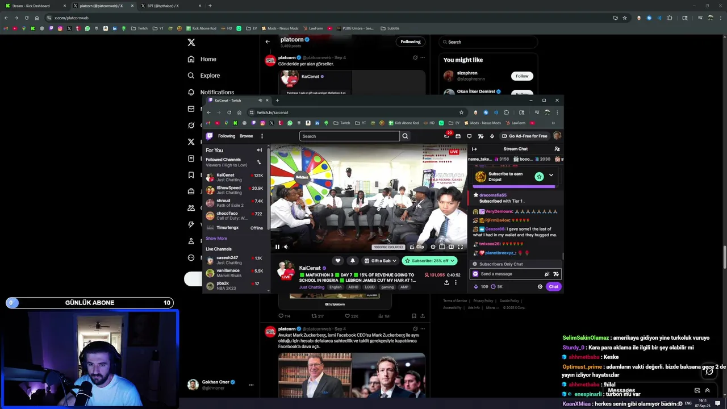
Task: Follow sizophren in You might like
Action: [x=522, y=76]
